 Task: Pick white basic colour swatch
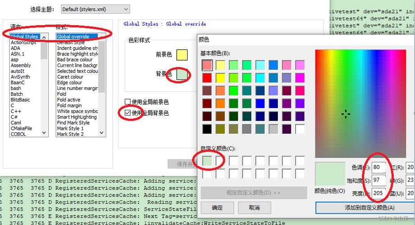(300, 129)
